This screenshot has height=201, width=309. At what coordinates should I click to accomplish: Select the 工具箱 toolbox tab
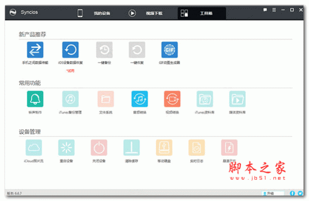202,13
